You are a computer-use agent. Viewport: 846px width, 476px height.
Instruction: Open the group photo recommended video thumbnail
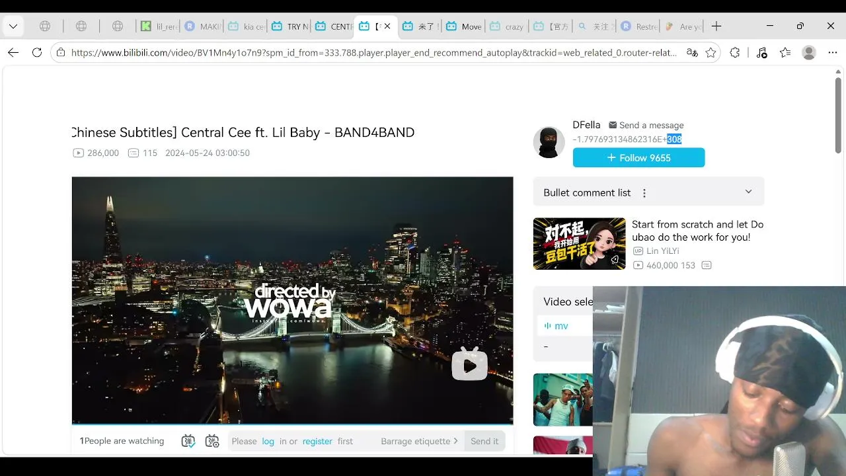[x=563, y=400]
